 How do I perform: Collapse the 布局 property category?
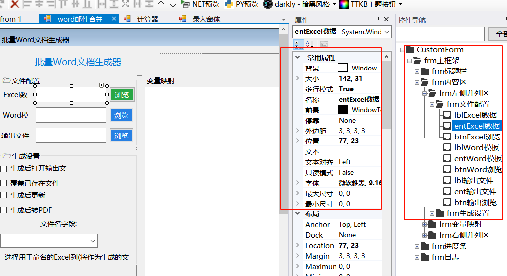298,213
